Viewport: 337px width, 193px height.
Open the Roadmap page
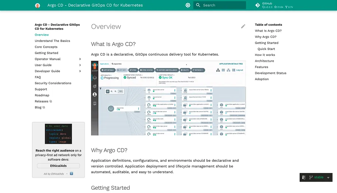42,95
